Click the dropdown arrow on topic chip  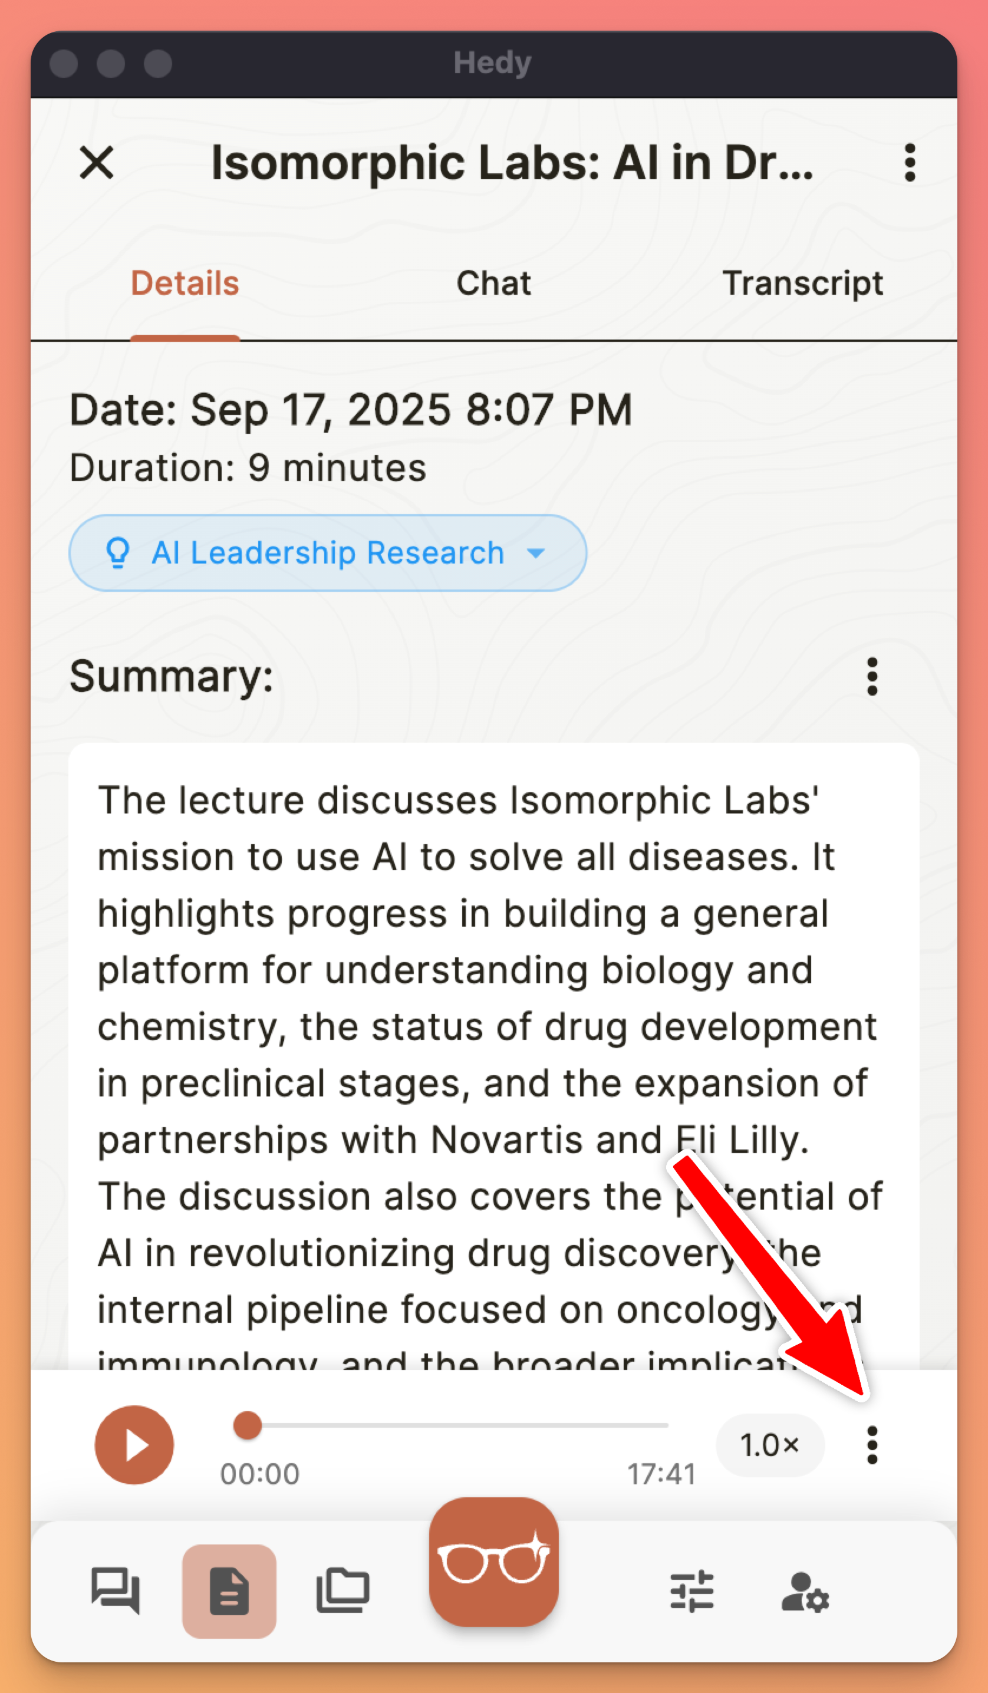click(536, 553)
